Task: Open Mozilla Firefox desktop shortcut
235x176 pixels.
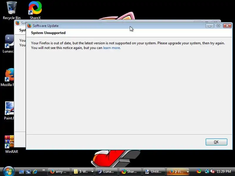Action: pyautogui.click(x=8, y=77)
